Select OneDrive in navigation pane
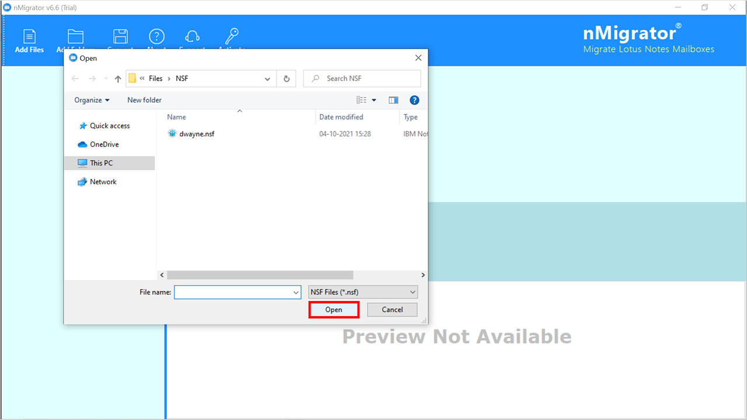Screen dimensions: 747x420 104,144
